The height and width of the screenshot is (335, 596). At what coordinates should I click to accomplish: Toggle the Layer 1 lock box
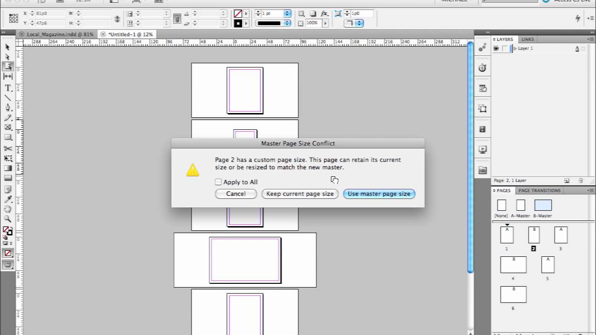(505, 48)
